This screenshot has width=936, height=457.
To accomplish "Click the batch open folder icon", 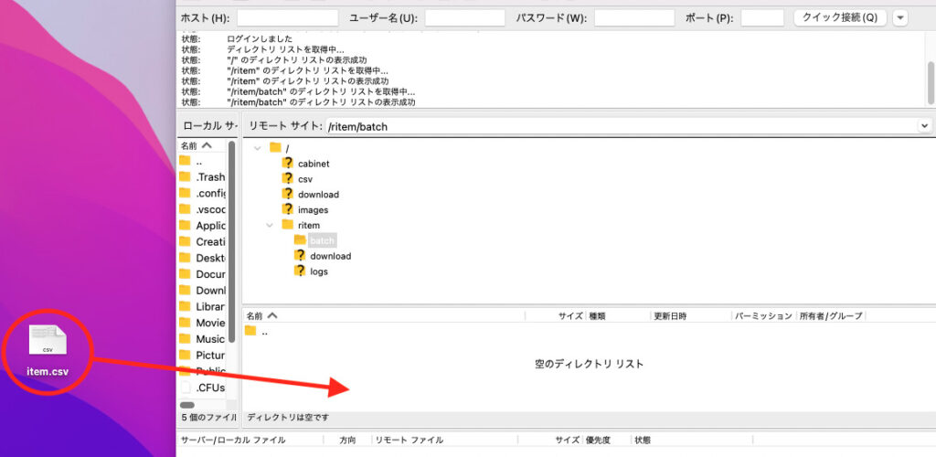I will point(300,239).
